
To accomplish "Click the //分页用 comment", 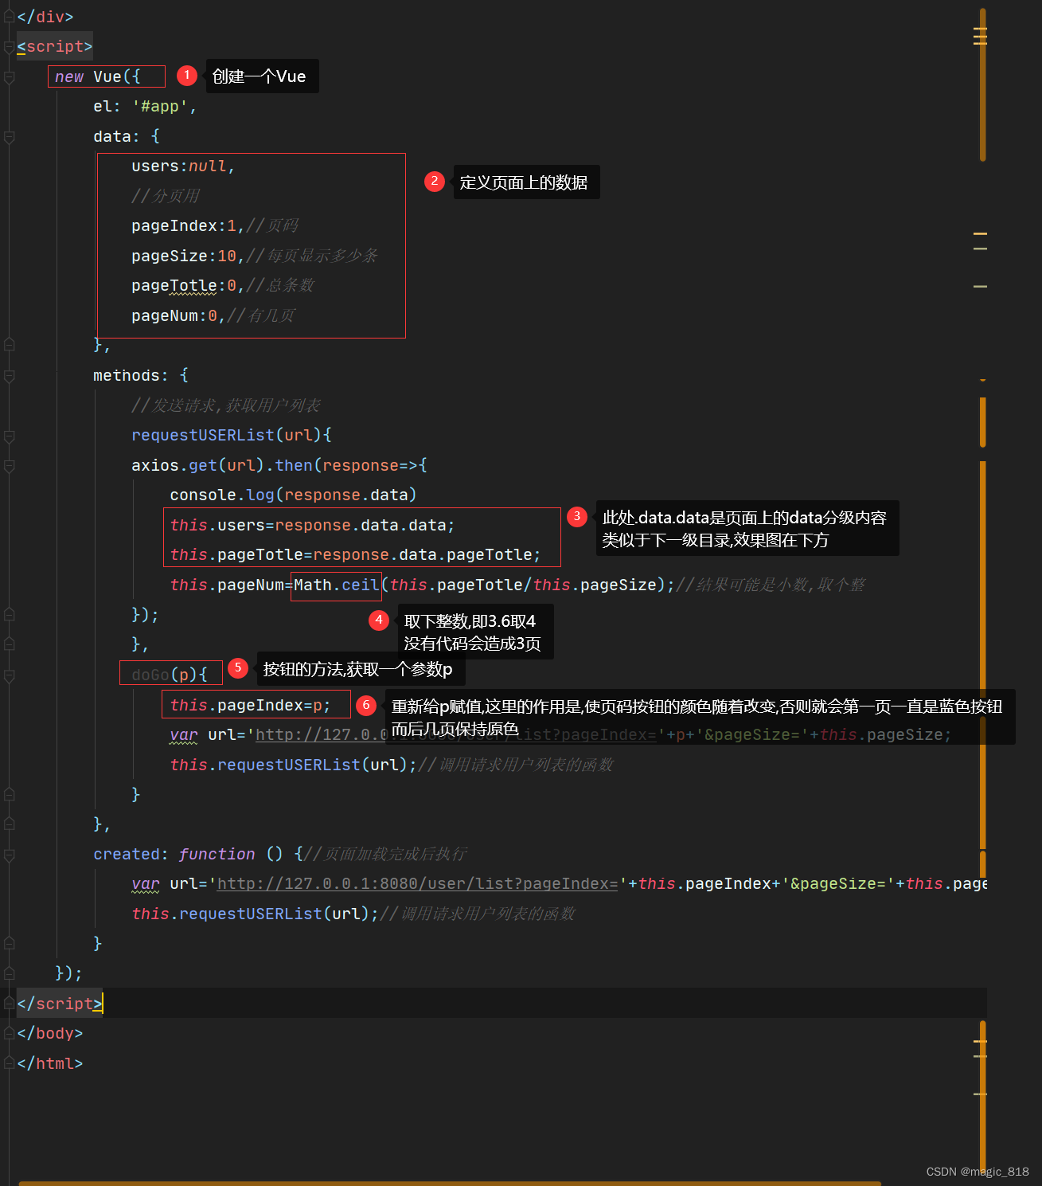I will (166, 196).
